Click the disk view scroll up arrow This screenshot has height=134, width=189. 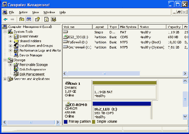click(185, 81)
